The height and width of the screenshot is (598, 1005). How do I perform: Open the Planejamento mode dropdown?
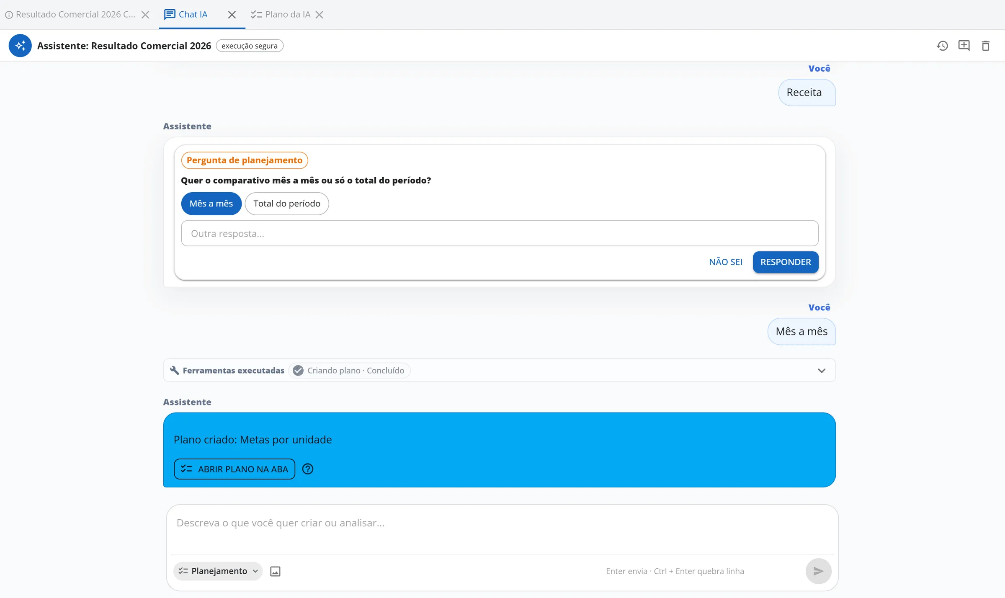[x=218, y=571]
